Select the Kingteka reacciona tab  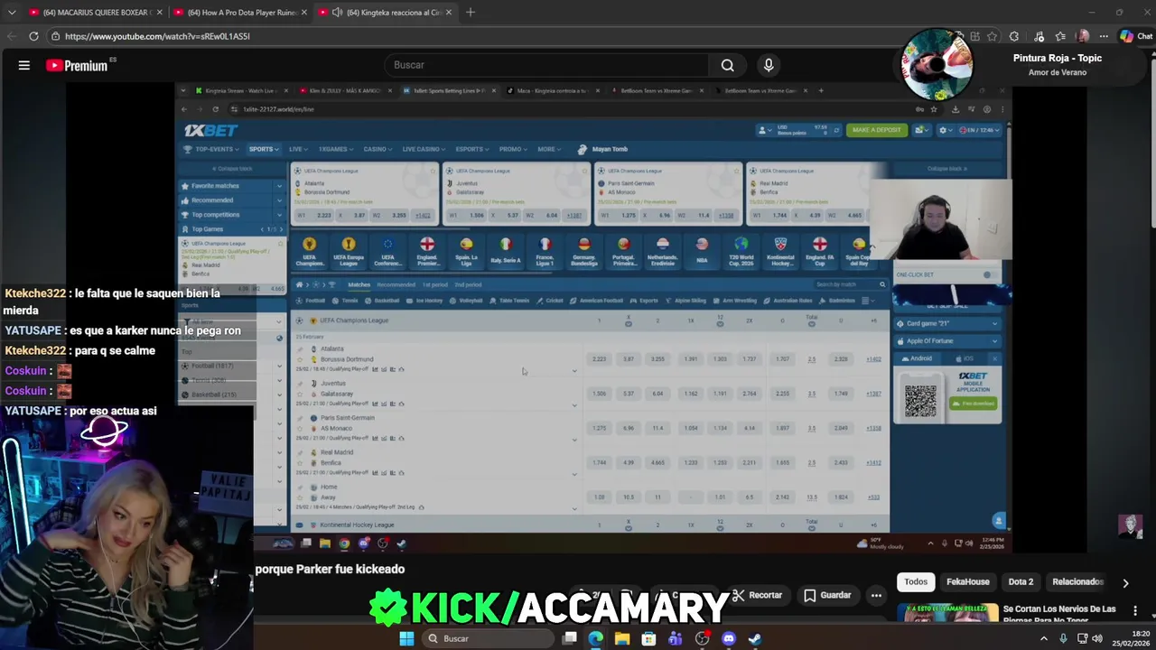(x=387, y=13)
